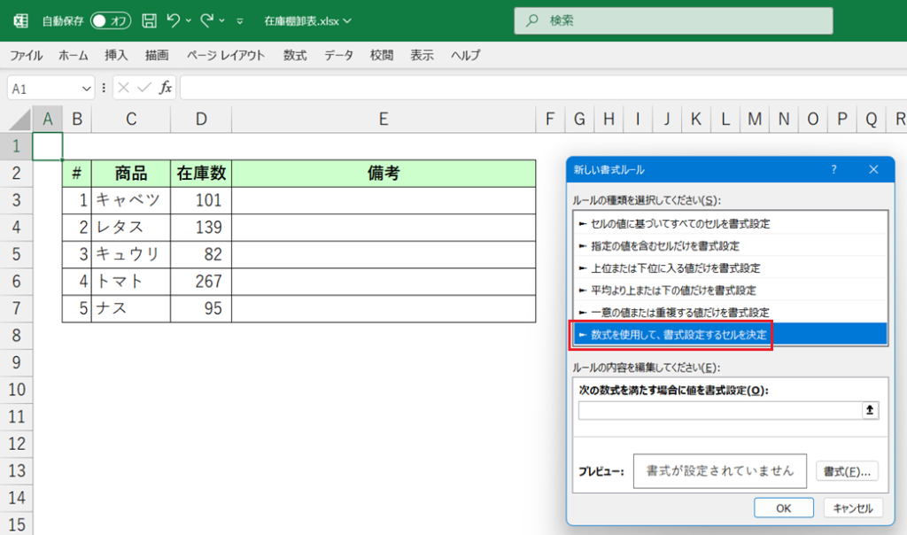
Task: Select 上位または下位に入る値だけを書式設定 rule type
Action: 731,267
